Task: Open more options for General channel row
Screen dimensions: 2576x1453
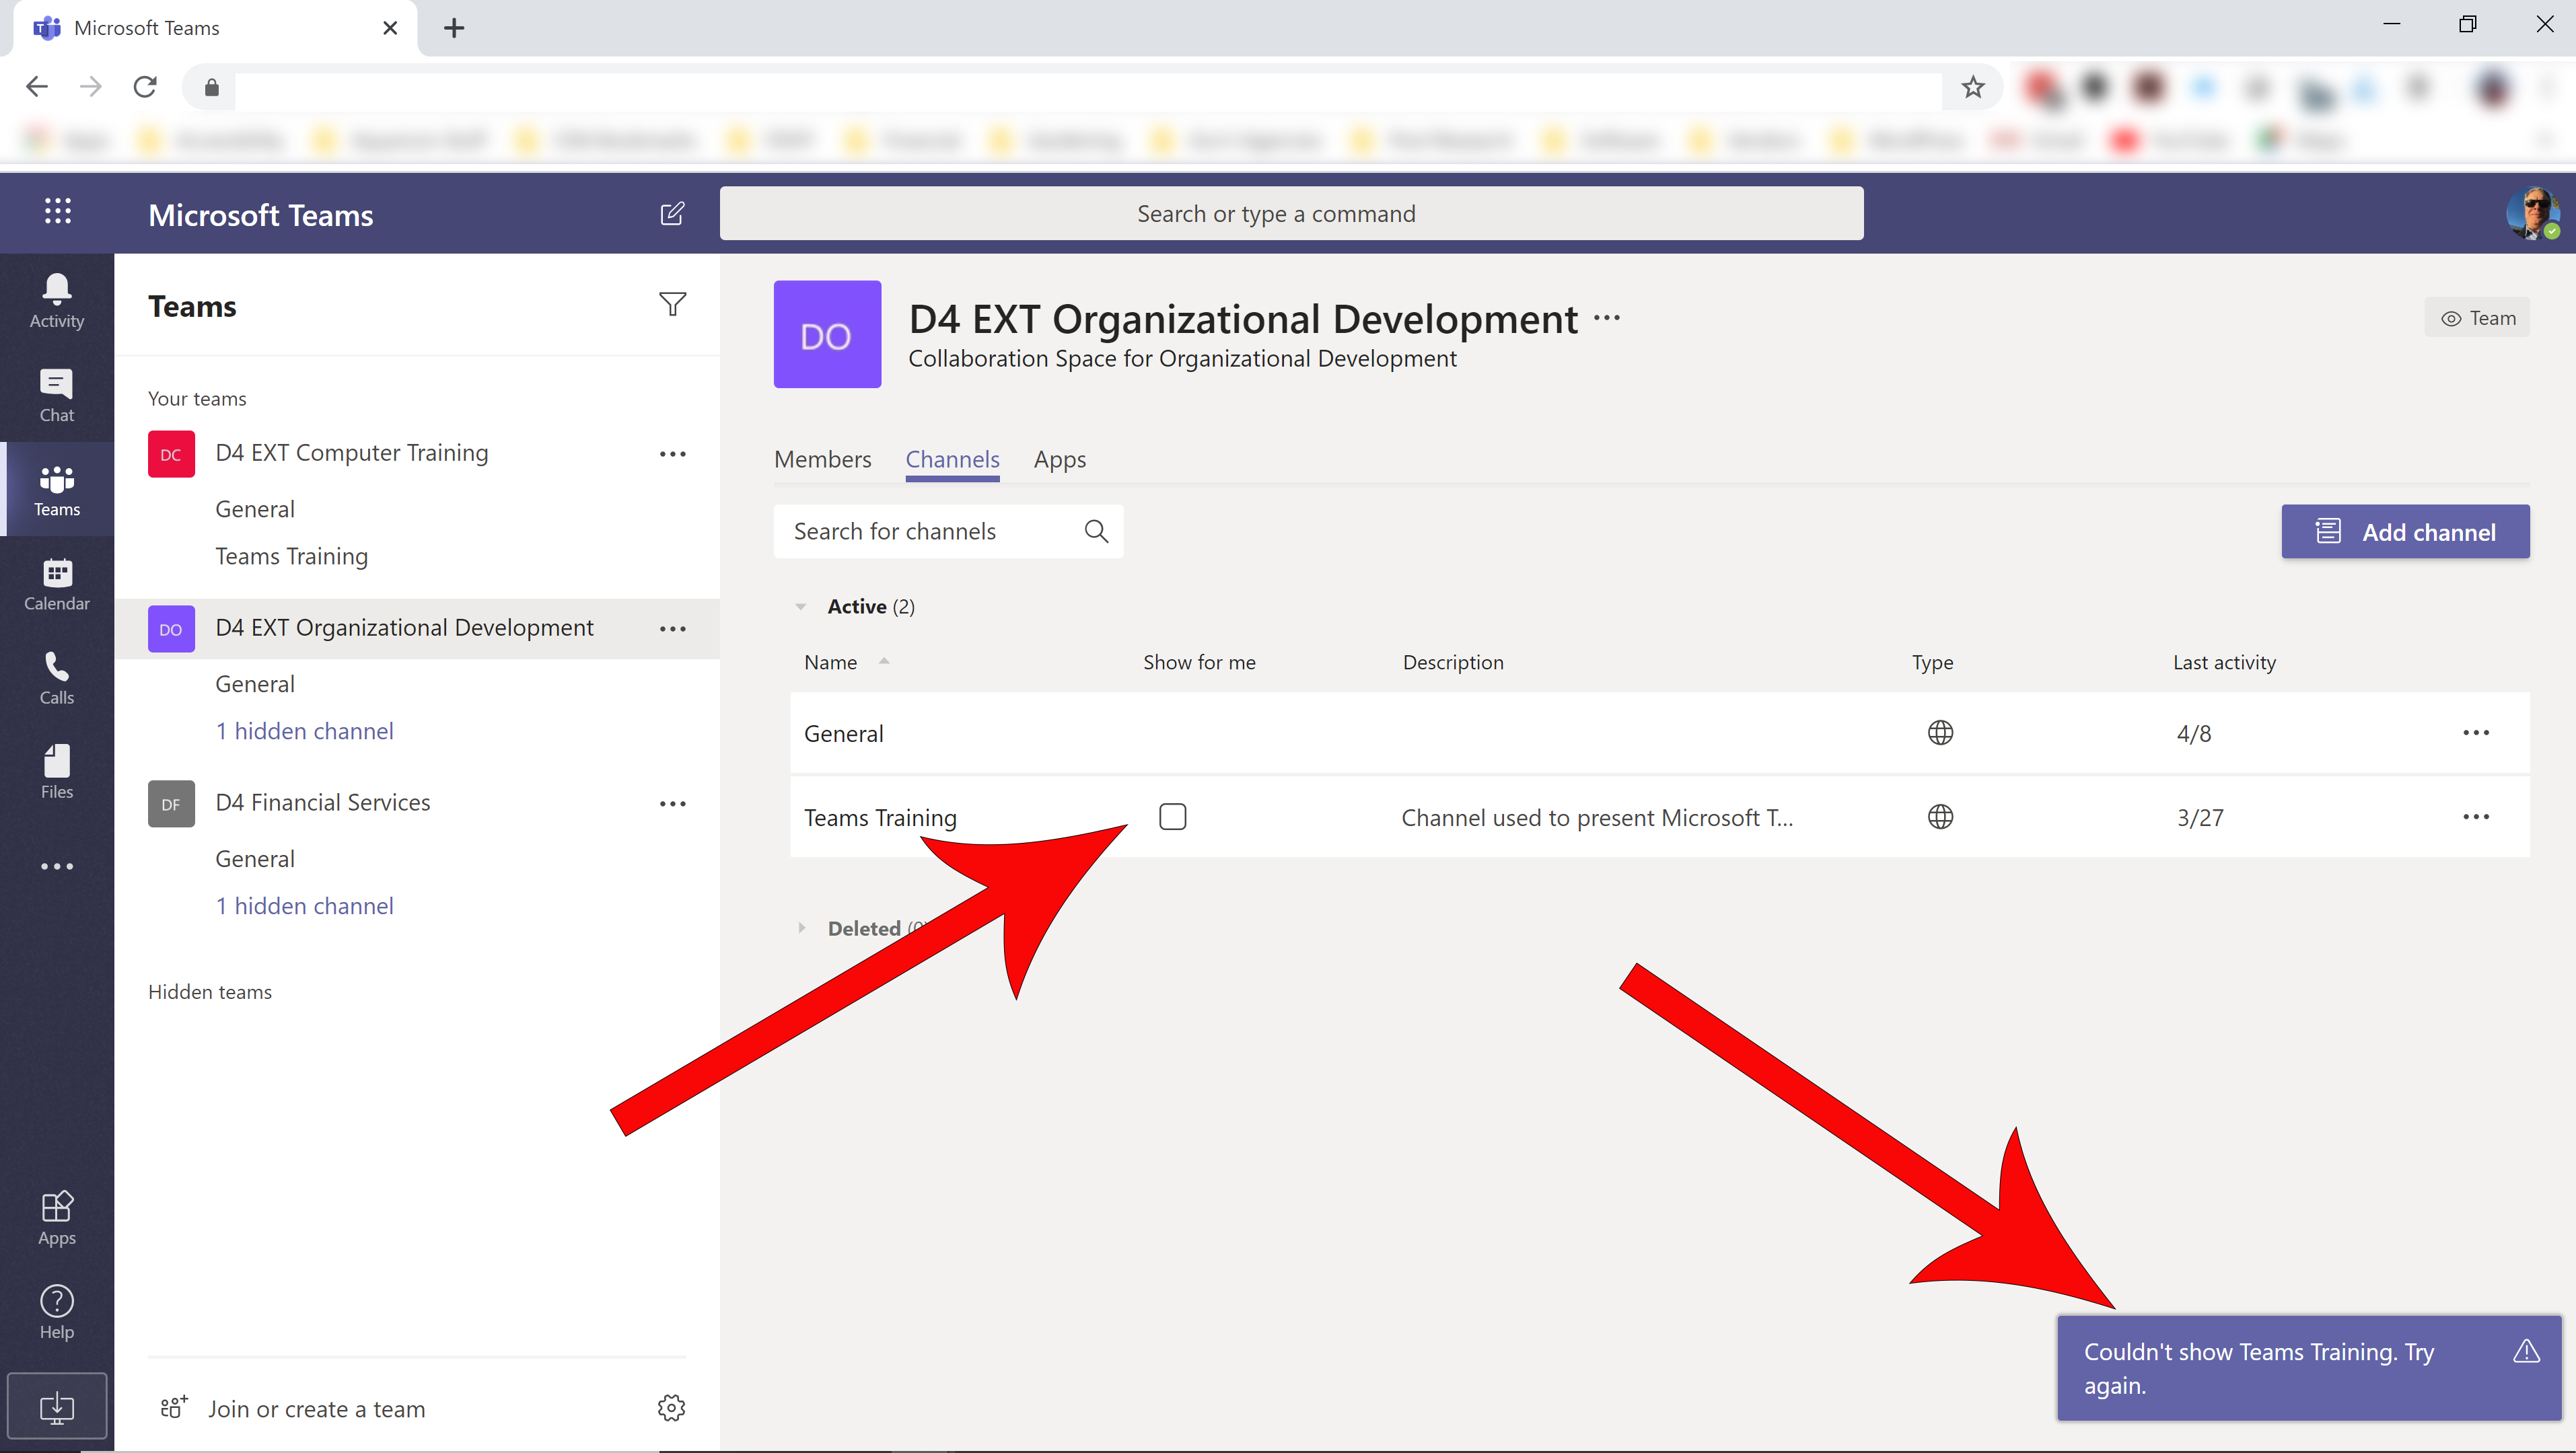Action: (2476, 733)
